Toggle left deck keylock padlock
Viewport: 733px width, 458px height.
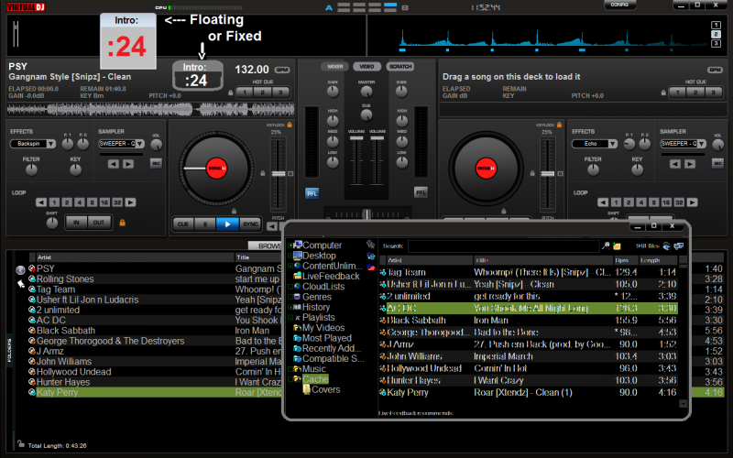[x=290, y=125]
